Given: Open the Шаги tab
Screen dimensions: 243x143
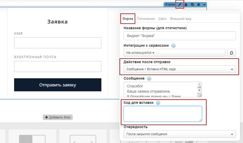Looking at the screenshot, I should 162,19.
